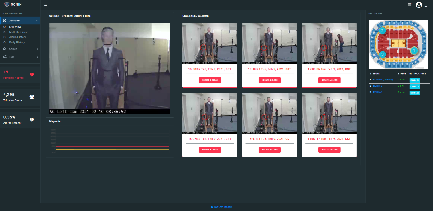Open the 15:07:33 alarm snapshot thumbnail
The width and height of the screenshot is (433, 211).
[270, 113]
